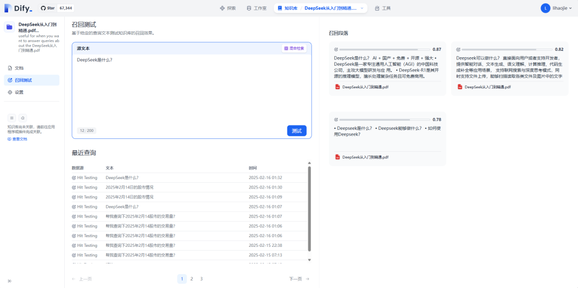
Task: Click the Dify logo
Action: pos(18,8)
